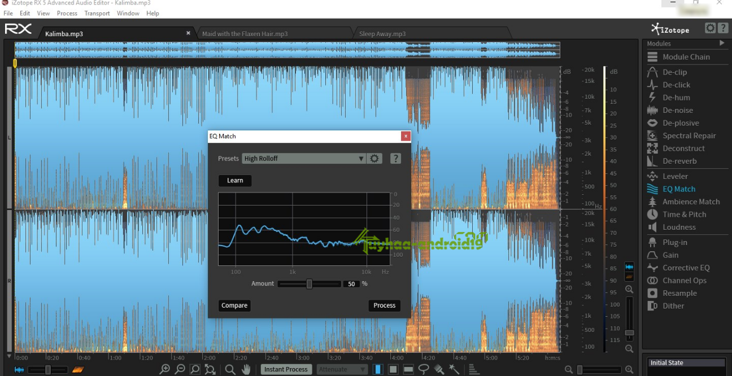Open EQ Match preset settings gear
Viewport: 732px width, 376px height.
pos(374,159)
